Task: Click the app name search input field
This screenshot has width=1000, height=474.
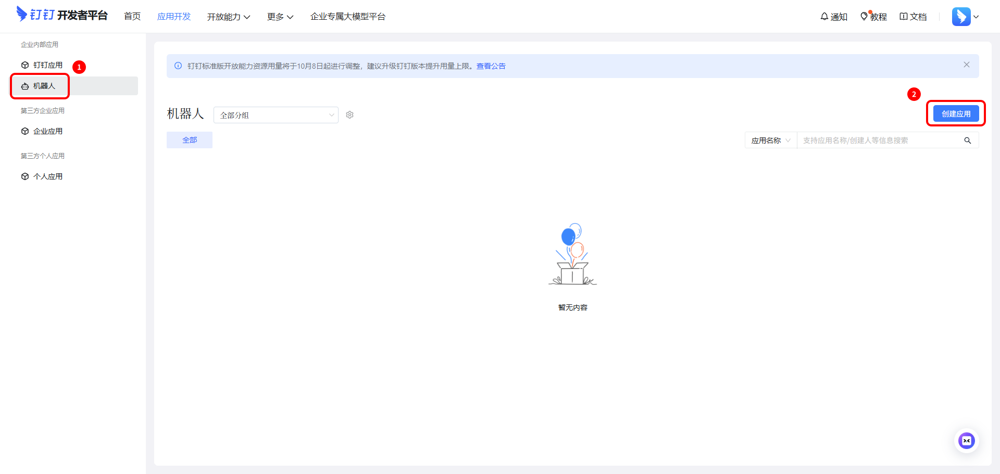Action: pyautogui.click(x=880, y=140)
